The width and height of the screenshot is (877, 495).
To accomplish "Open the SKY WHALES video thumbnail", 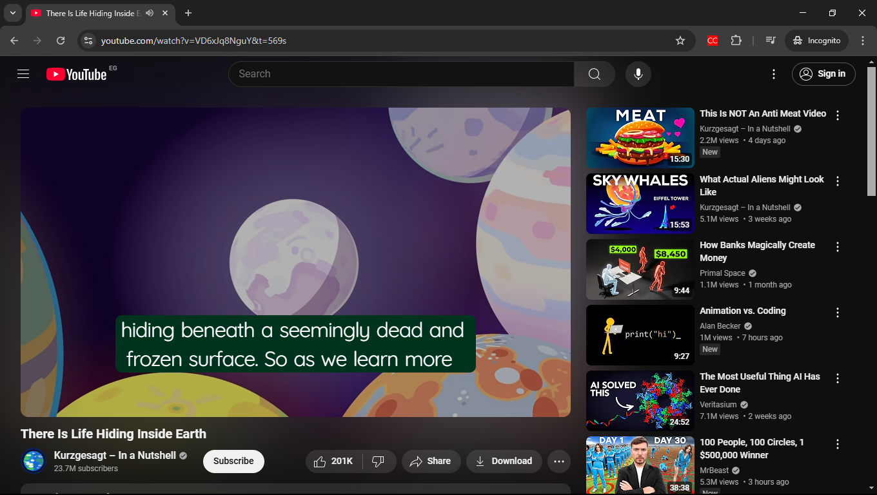I will point(640,204).
